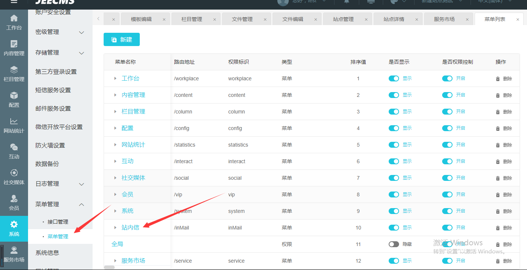Image resolution: width=527 pixels, height=270 pixels.
Task: Switch to the 文件管理 tab
Action: 242,19
